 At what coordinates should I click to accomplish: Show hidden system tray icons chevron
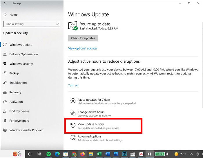coord(191,154)
